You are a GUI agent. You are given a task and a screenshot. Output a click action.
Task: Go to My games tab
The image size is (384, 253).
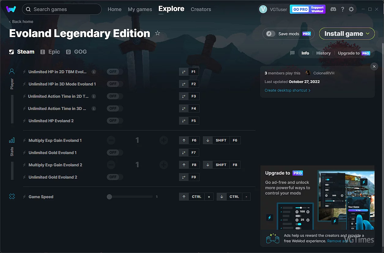click(x=140, y=9)
